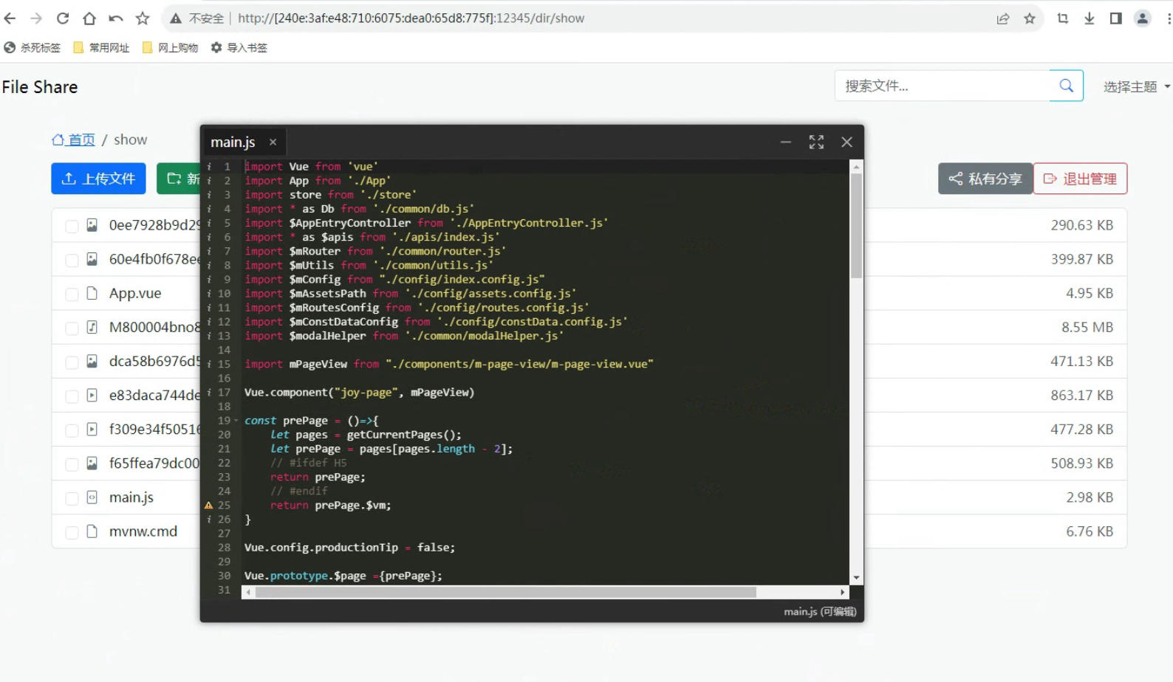The height and width of the screenshot is (682, 1173).
Task: Open the 常用网址 bookmarks folder
Action: tap(101, 47)
